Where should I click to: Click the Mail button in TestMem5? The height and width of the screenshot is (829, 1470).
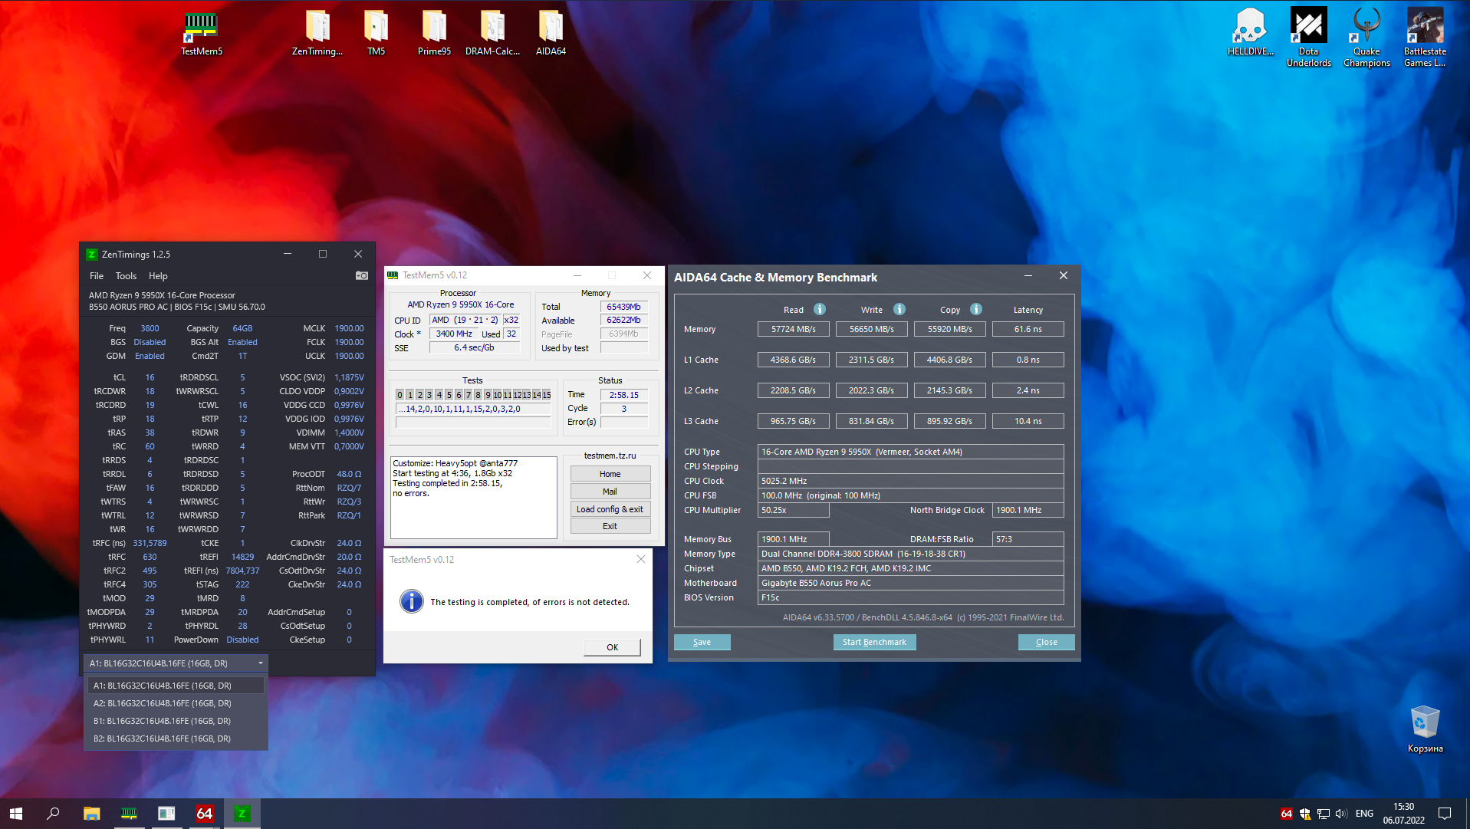[610, 492]
